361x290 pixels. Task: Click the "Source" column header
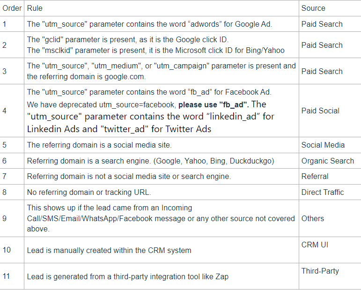pos(313,8)
